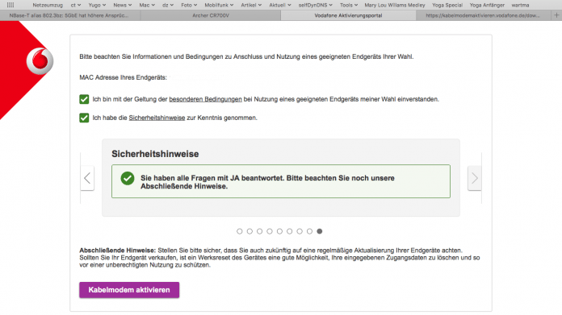Select the seventh carousel page dot
The image size is (562, 315).
click(x=300, y=231)
